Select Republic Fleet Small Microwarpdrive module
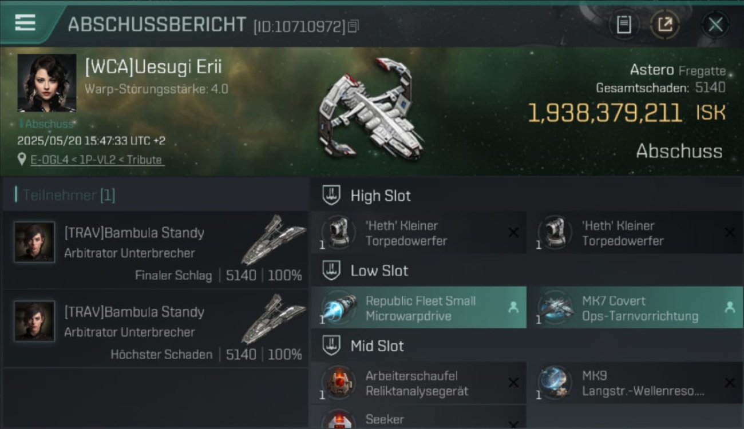 tap(419, 308)
